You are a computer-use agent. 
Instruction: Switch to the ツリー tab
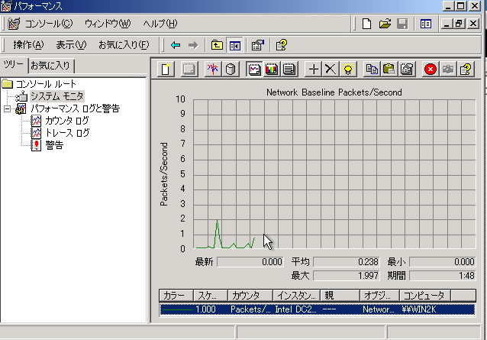click(14, 65)
